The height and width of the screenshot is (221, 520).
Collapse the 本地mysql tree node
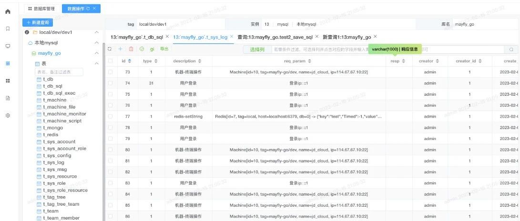[x=96, y=43]
